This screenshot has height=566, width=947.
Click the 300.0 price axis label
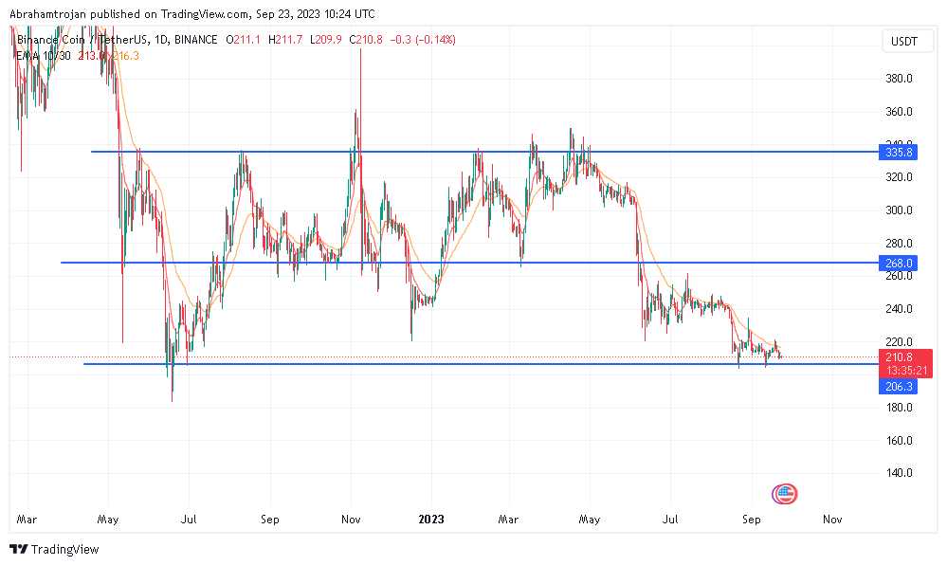click(899, 210)
